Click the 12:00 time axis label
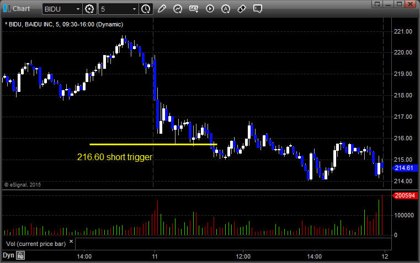 243,256
